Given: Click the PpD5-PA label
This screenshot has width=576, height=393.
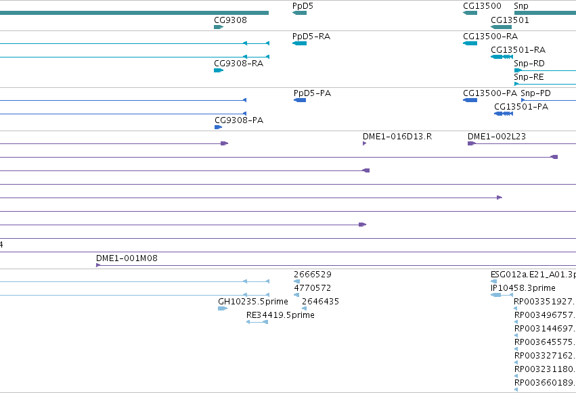Looking at the screenshot, I should click(312, 93).
